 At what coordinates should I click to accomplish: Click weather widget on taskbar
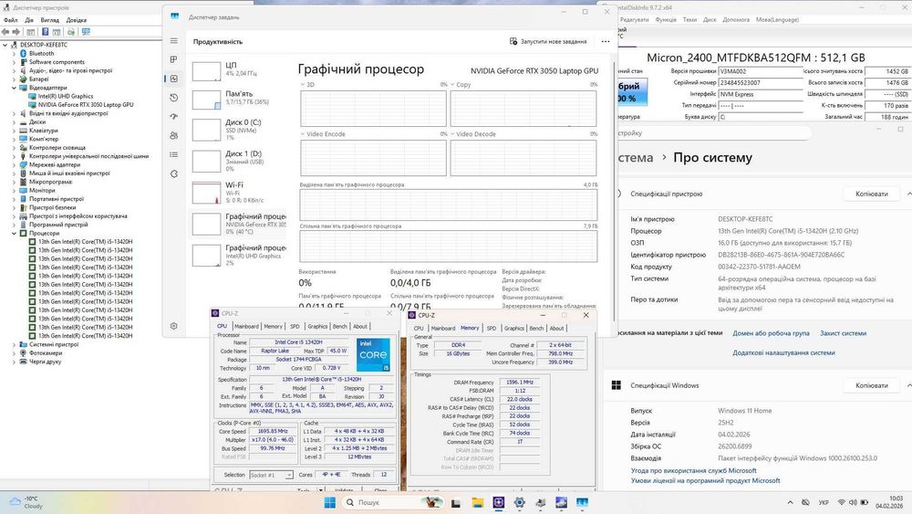pyautogui.click(x=26, y=502)
